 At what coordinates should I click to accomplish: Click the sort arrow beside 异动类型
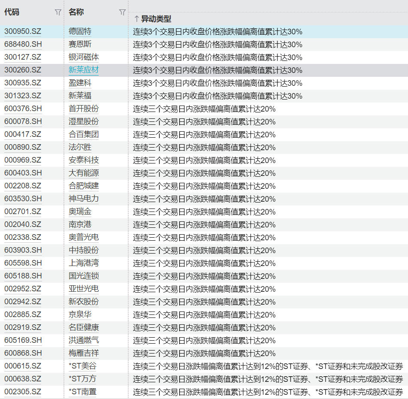pos(136,19)
